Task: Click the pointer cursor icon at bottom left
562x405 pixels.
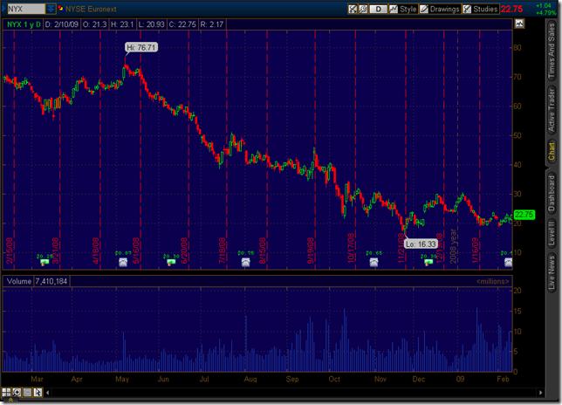Action: tap(38, 392)
